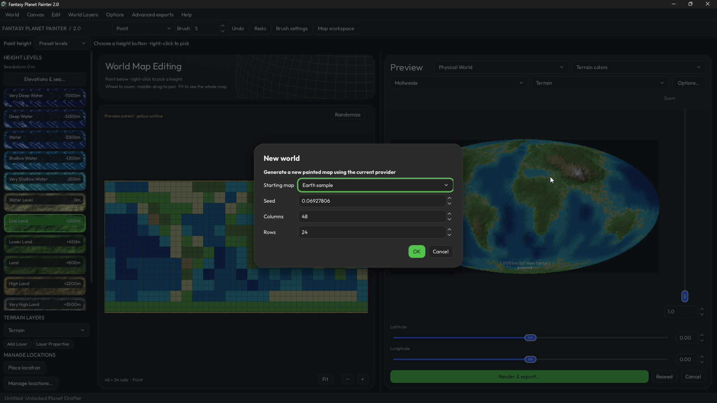The image size is (717, 403).
Task: Click the Columns input field
Action: click(372, 216)
